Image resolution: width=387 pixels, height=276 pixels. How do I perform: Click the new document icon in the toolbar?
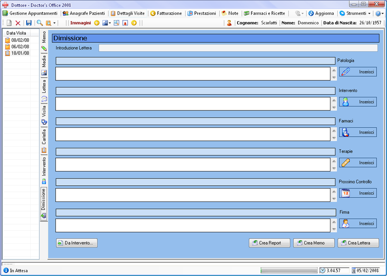pos(9,23)
